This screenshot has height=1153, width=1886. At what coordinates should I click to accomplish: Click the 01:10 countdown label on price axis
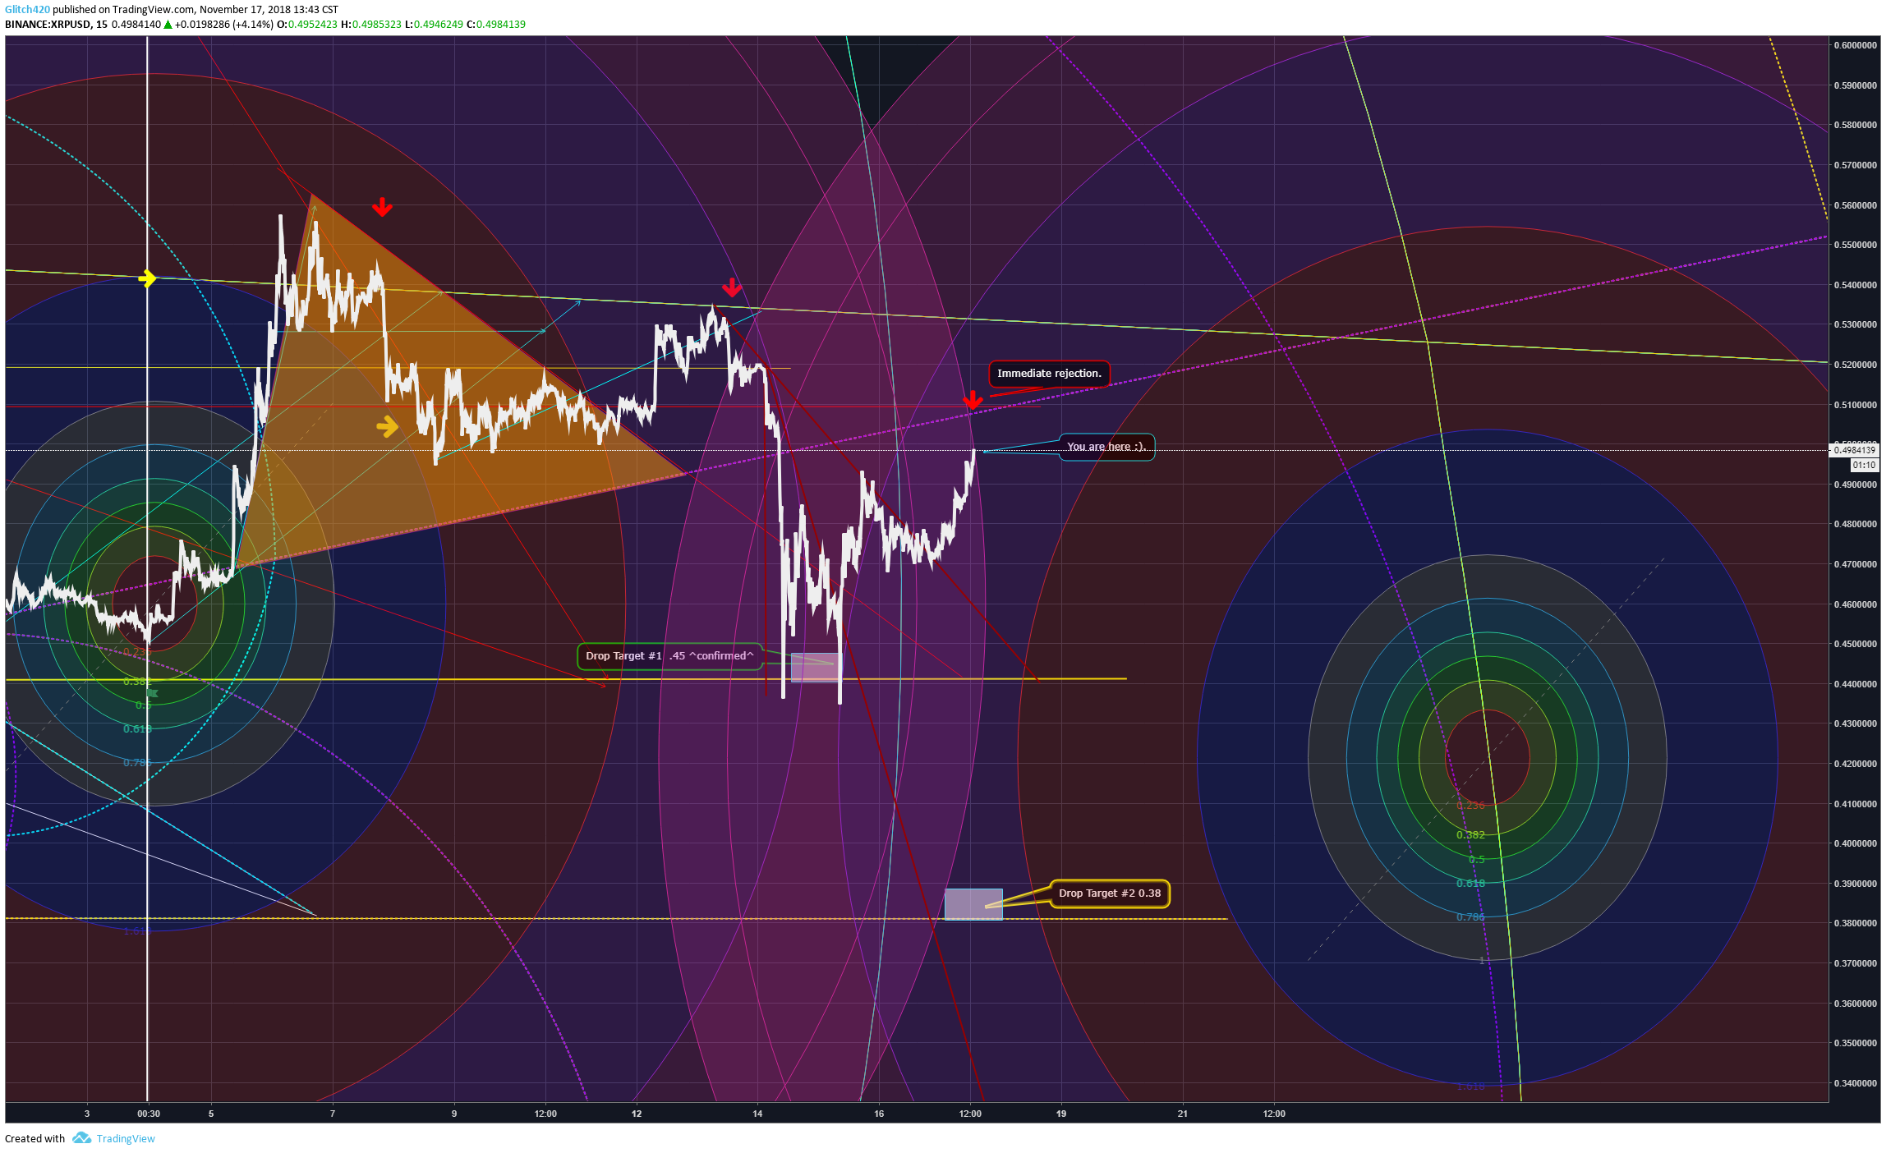coord(1865,465)
